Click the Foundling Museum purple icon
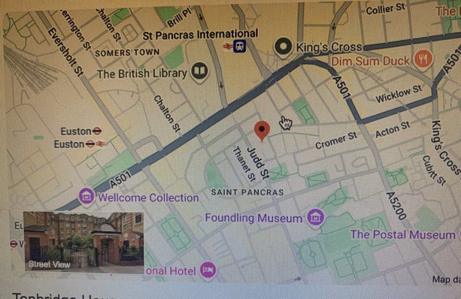The image size is (461, 299). (315, 218)
